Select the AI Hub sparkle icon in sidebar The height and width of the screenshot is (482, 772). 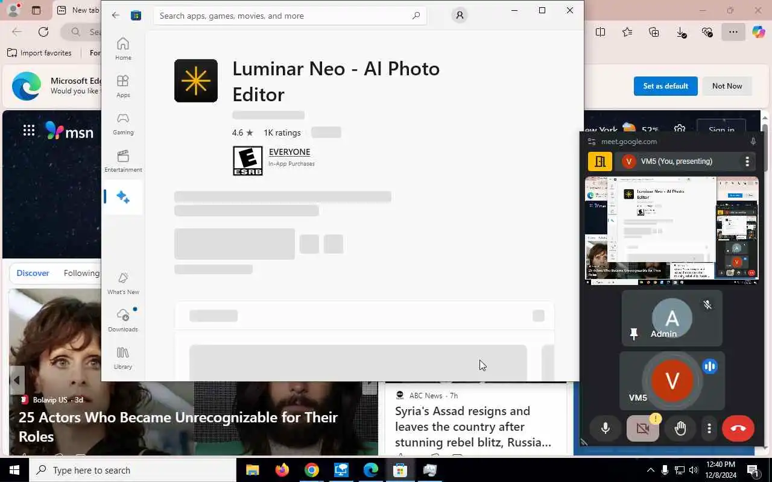pos(123,197)
